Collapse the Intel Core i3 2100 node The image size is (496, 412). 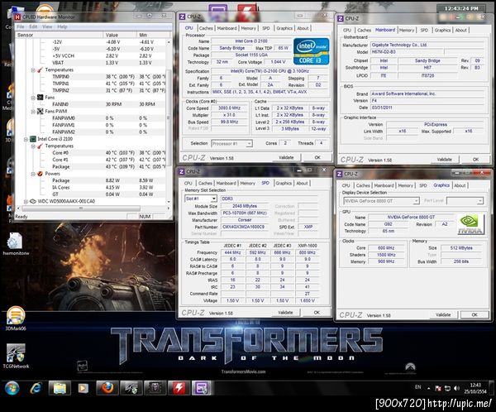coord(26,139)
